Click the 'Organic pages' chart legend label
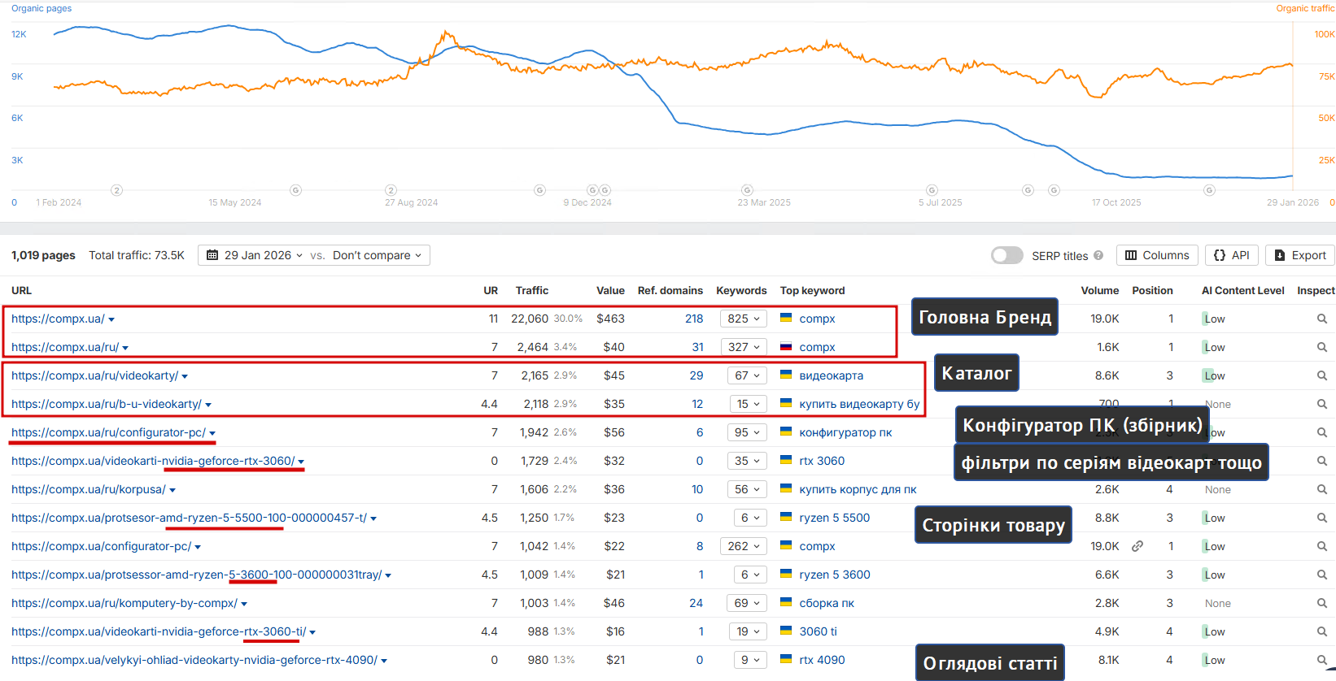 click(x=41, y=8)
